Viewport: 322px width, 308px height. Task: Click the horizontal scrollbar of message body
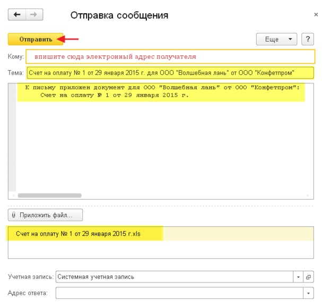pyautogui.click(x=49, y=195)
